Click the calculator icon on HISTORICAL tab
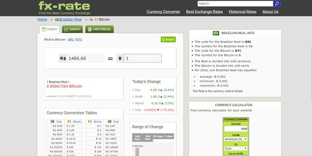 pos(90,29)
